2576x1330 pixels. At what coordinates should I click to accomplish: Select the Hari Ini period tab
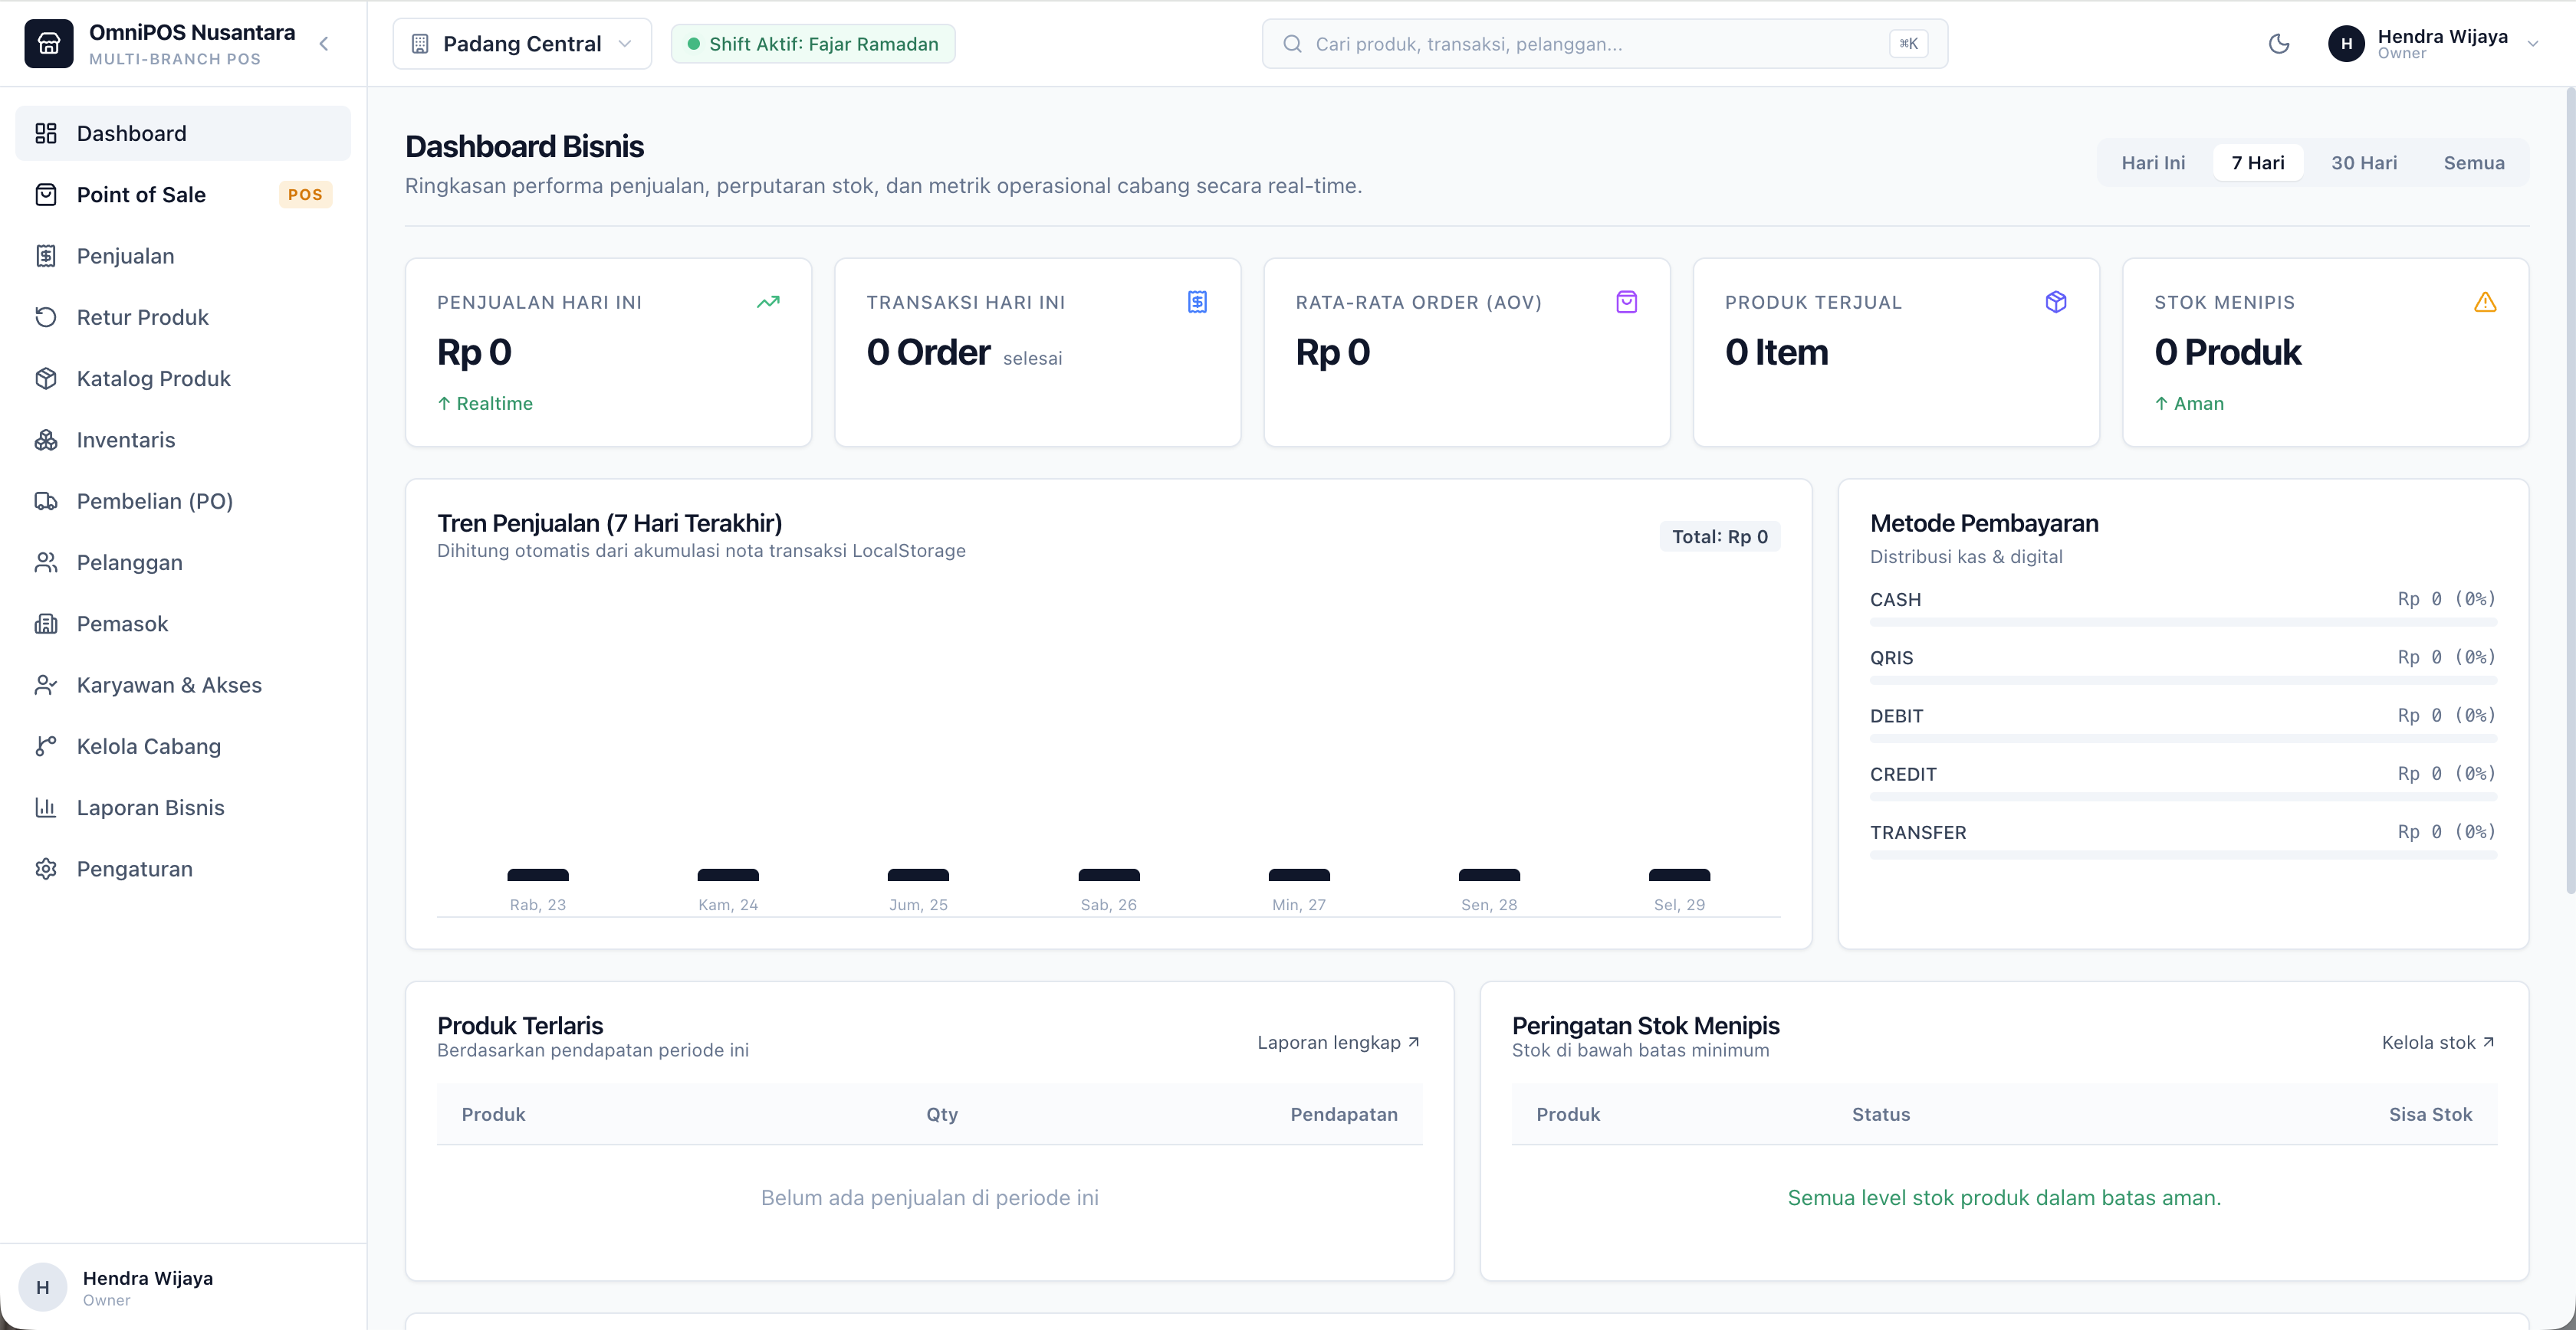click(2153, 163)
